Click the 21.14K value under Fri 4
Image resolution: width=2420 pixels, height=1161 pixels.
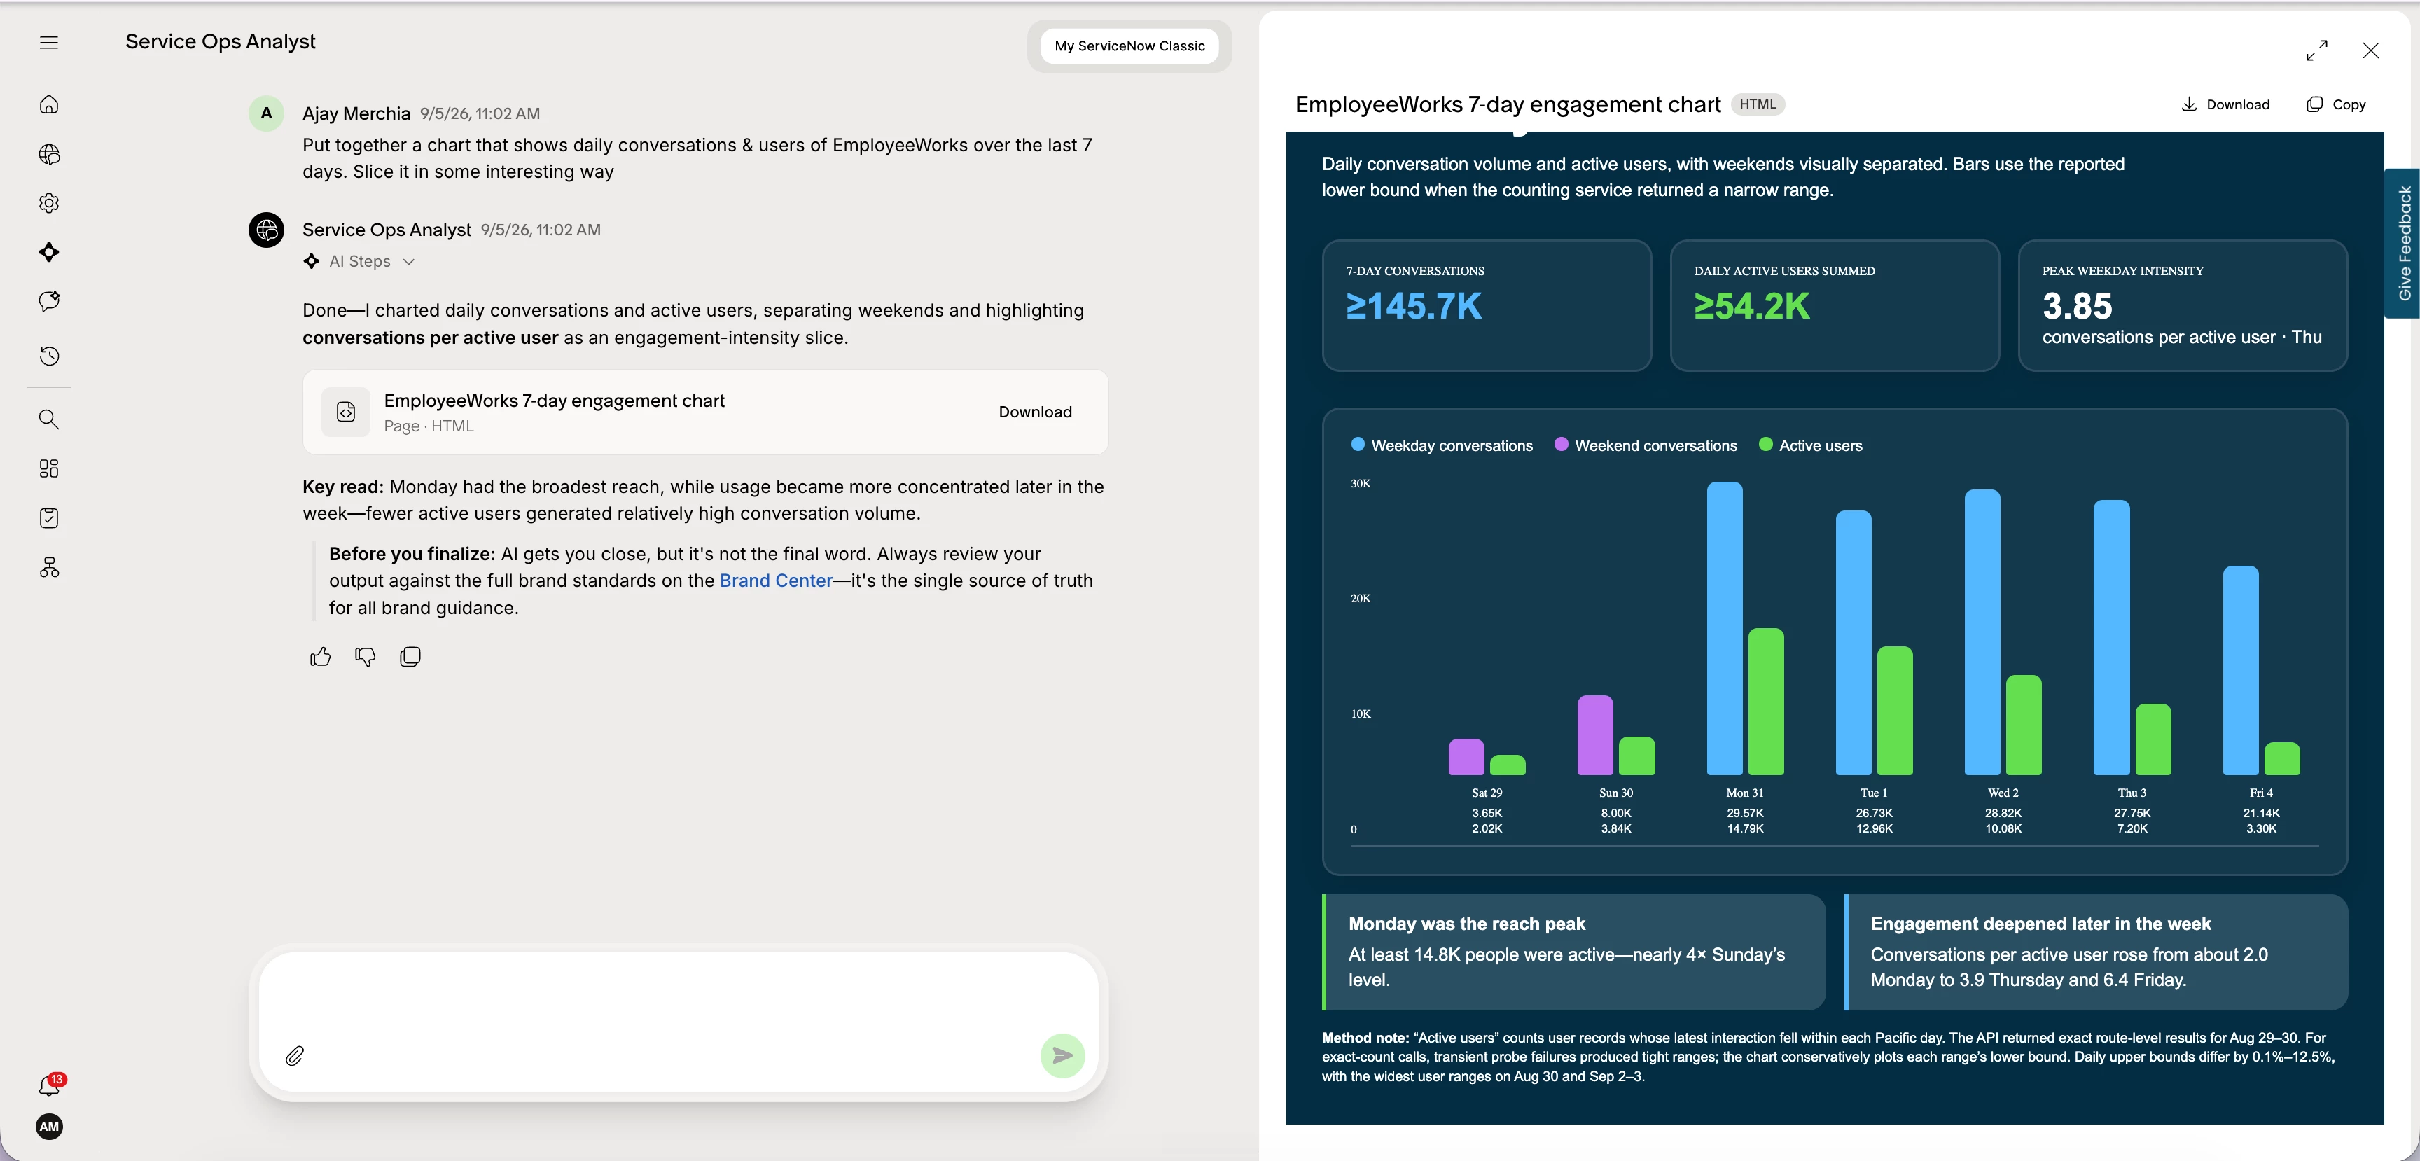(2260, 814)
